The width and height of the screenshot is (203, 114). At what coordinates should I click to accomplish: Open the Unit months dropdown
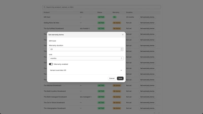(86, 58)
